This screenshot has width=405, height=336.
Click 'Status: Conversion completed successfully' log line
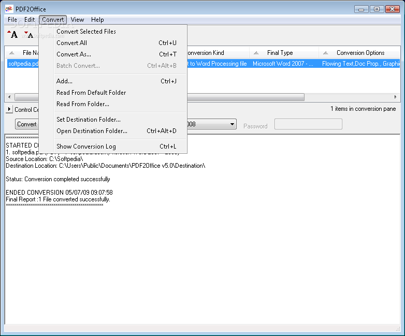click(58, 179)
